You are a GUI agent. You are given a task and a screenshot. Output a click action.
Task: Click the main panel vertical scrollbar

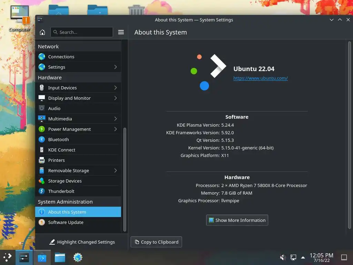(350, 135)
